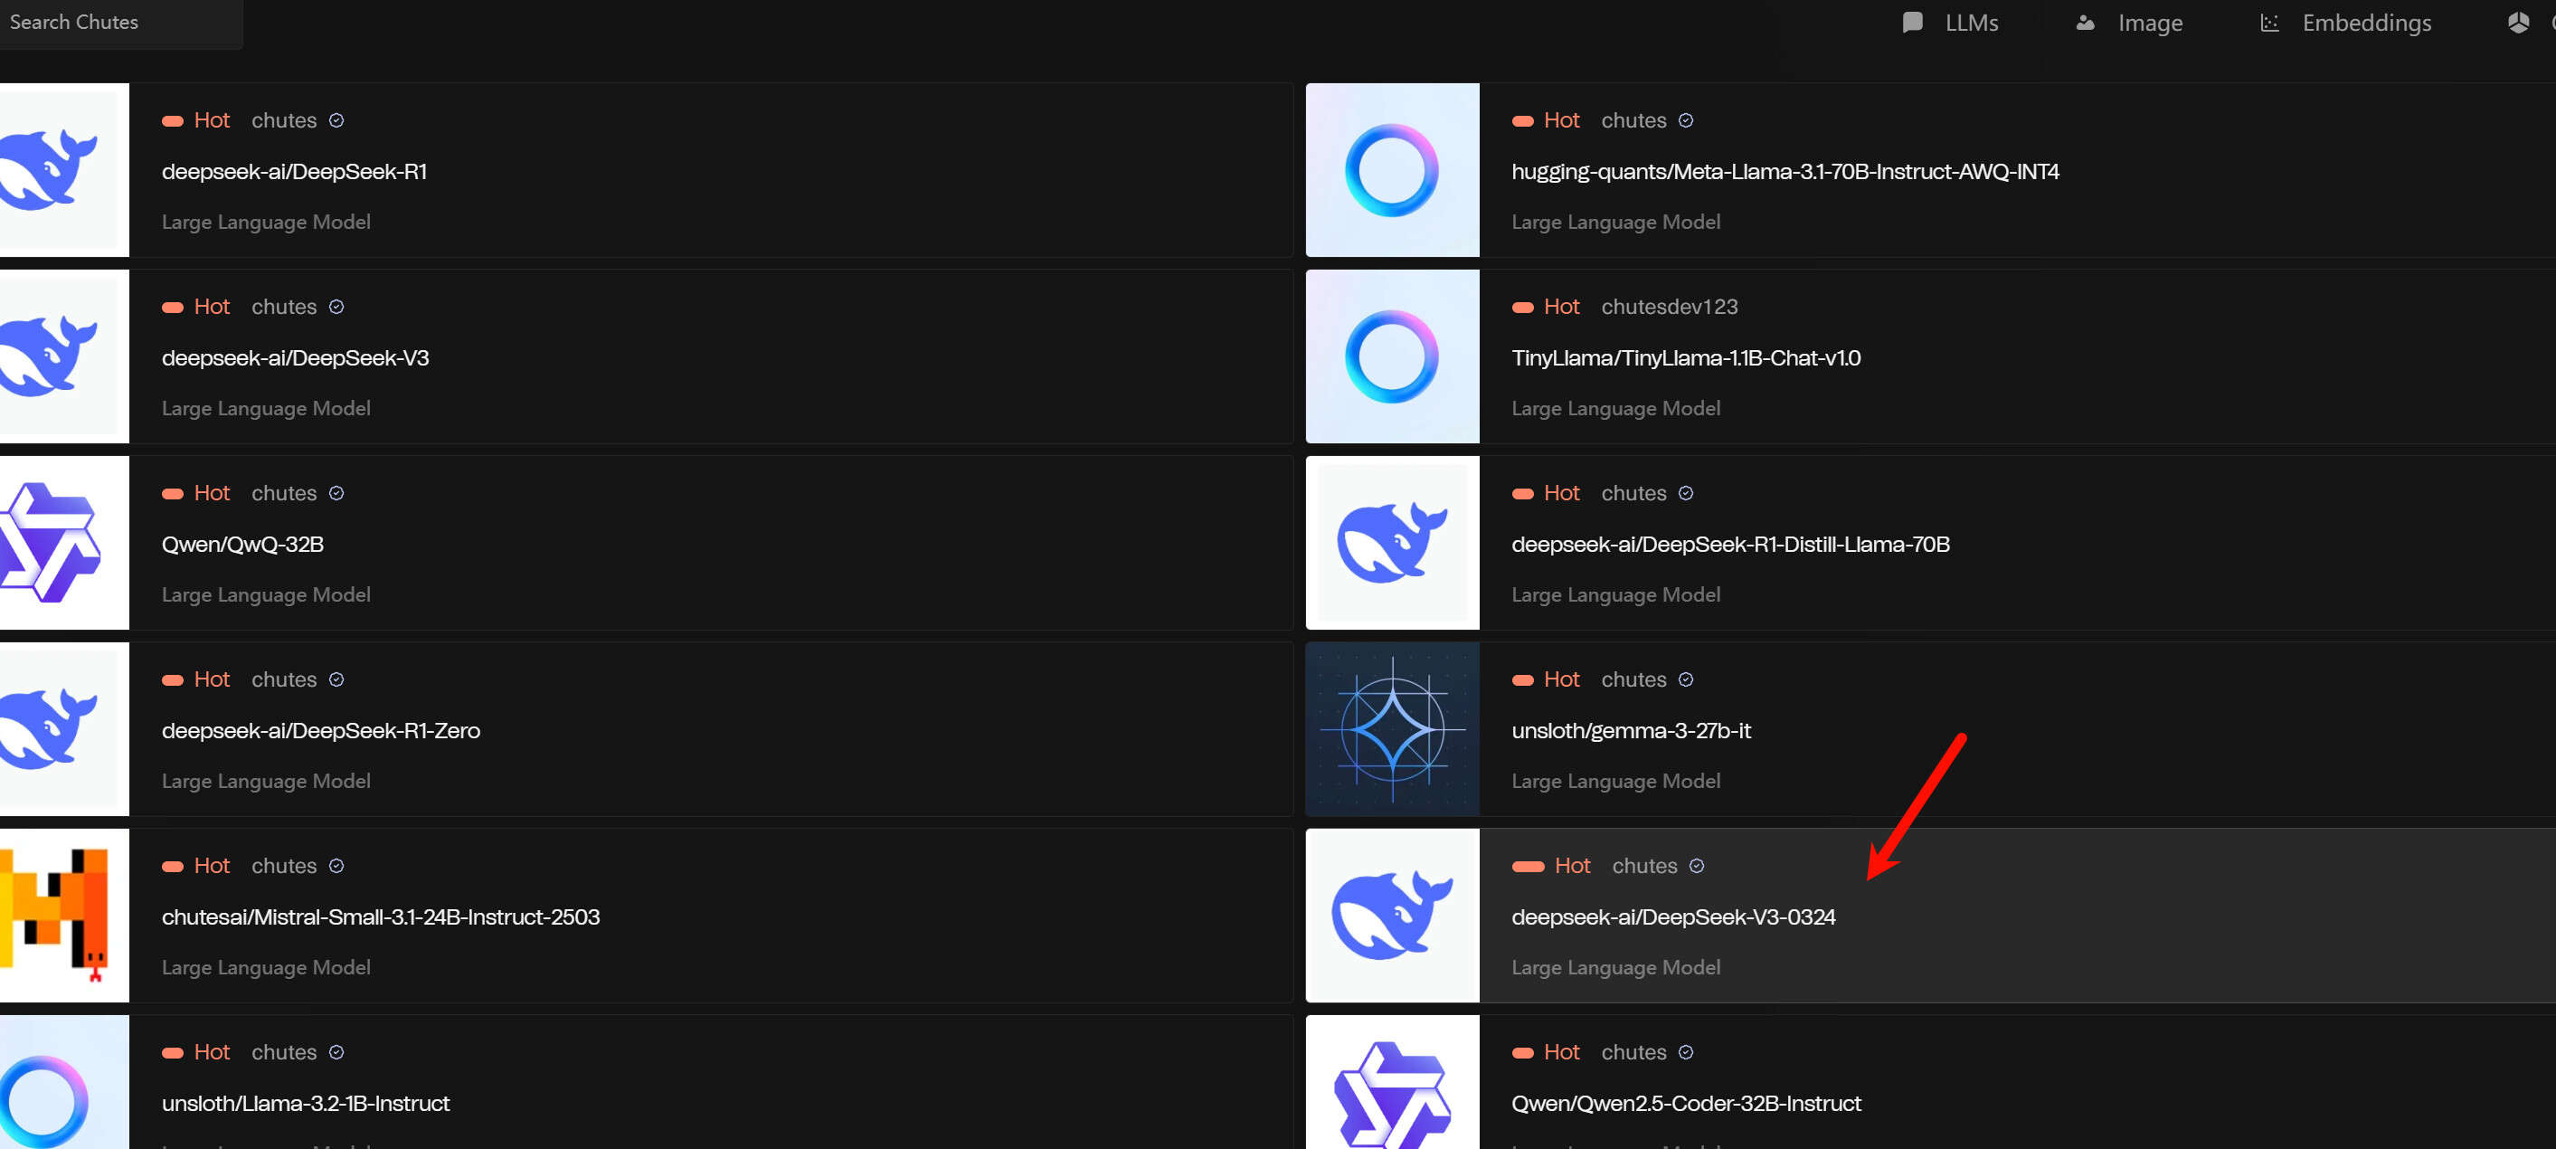Screen dimensions: 2556x1149
Task: Open deepseek-ai/DeepSeek-R1-Distill-Llama-70B model
Action: pos(1730,545)
